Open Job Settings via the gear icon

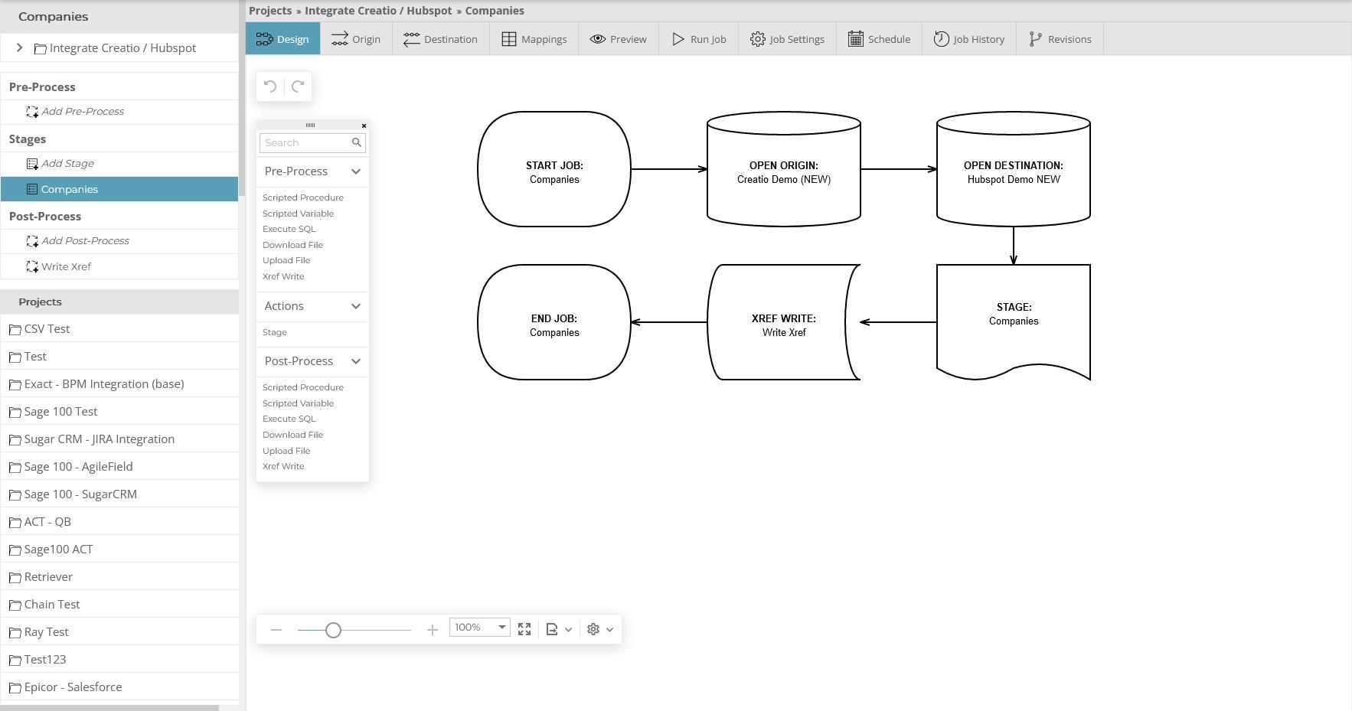756,38
